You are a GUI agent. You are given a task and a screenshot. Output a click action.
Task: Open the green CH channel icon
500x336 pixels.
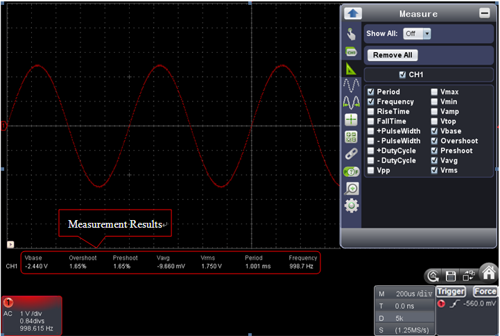[352, 51]
